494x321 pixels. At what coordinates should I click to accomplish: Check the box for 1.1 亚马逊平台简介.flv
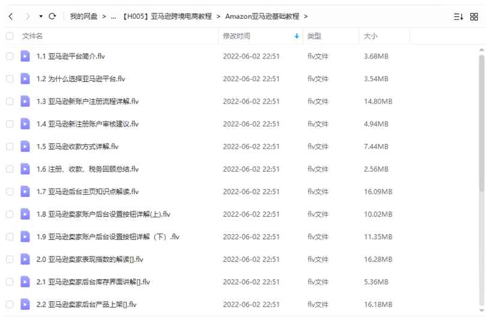point(10,56)
